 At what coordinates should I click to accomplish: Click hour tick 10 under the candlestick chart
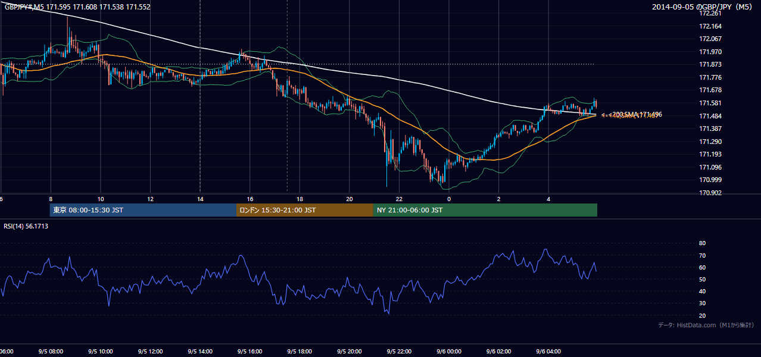[x=101, y=199]
